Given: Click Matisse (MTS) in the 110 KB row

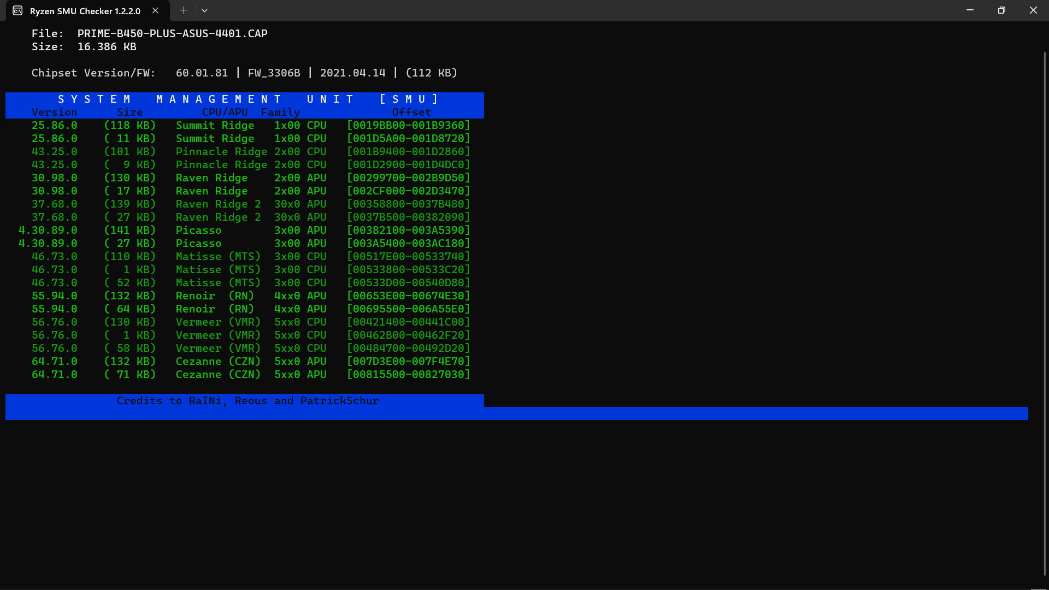Looking at the screenshot, I should [218, 256].
